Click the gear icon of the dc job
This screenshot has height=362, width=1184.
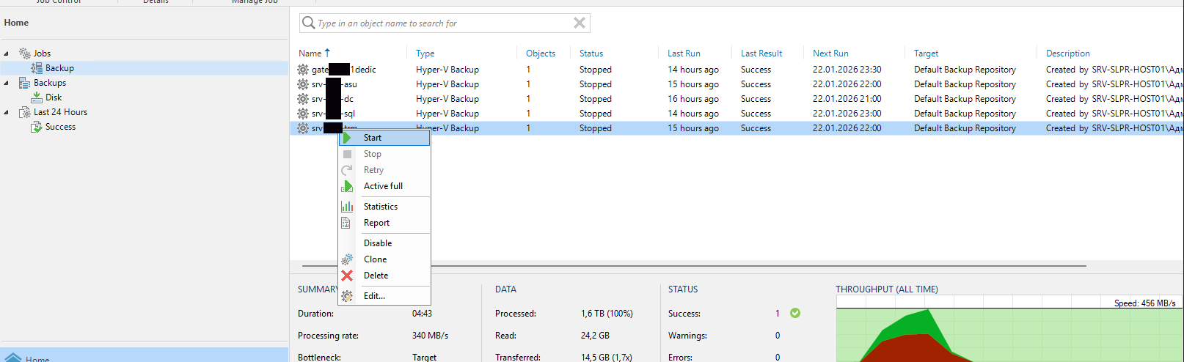pyautogui.click(x=303, y=99)
